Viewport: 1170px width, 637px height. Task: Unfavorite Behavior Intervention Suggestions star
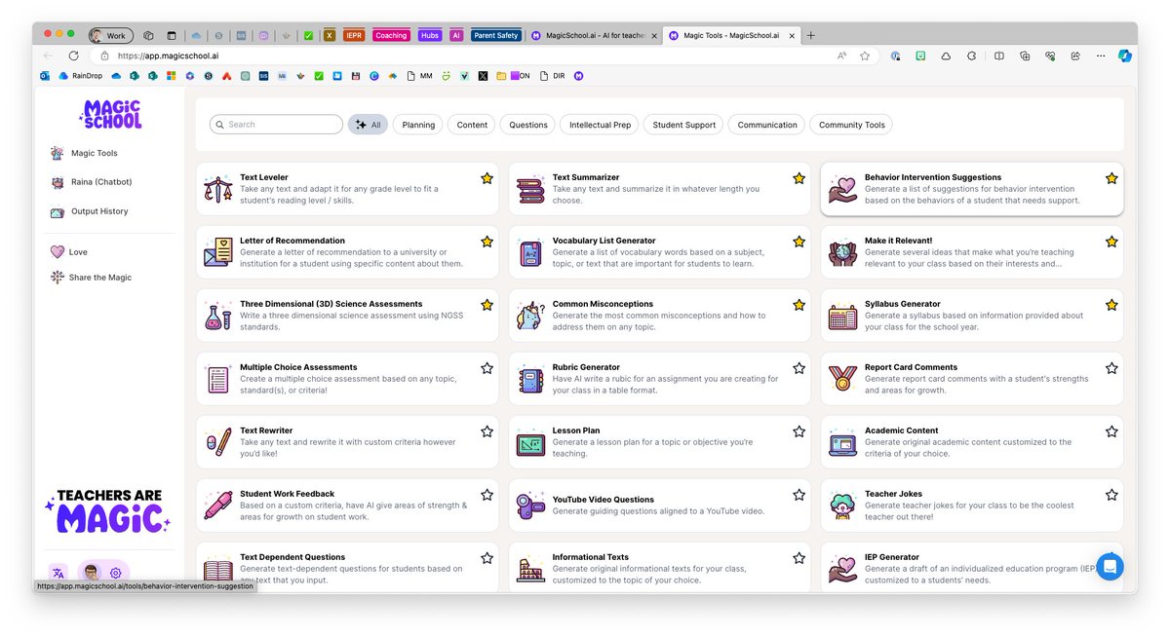coord(1111,178)
